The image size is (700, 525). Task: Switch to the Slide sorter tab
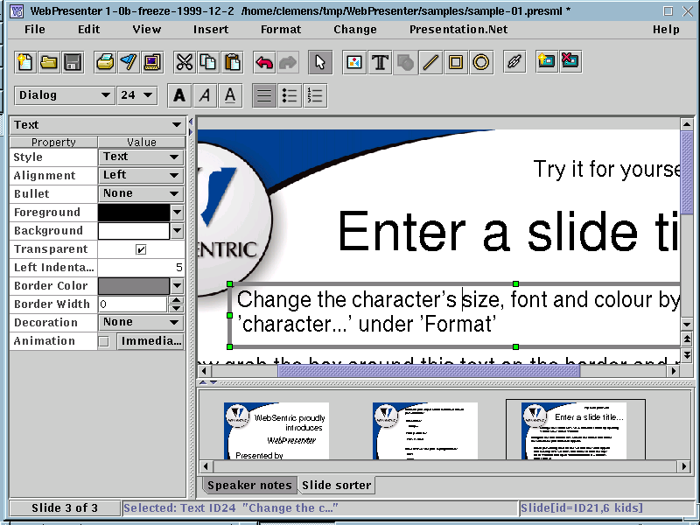pos(336,486)
